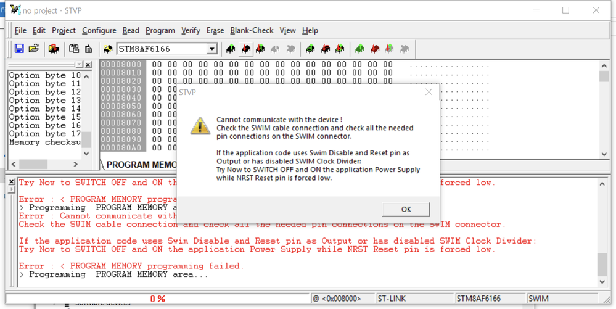Click the blue floppy Save icon
616x309 pixels.
point(19,49)
